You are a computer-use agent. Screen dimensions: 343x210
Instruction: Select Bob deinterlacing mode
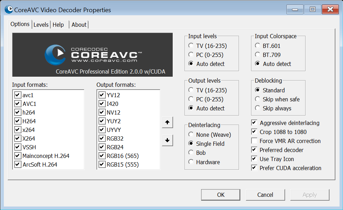[x=191, y=153]
